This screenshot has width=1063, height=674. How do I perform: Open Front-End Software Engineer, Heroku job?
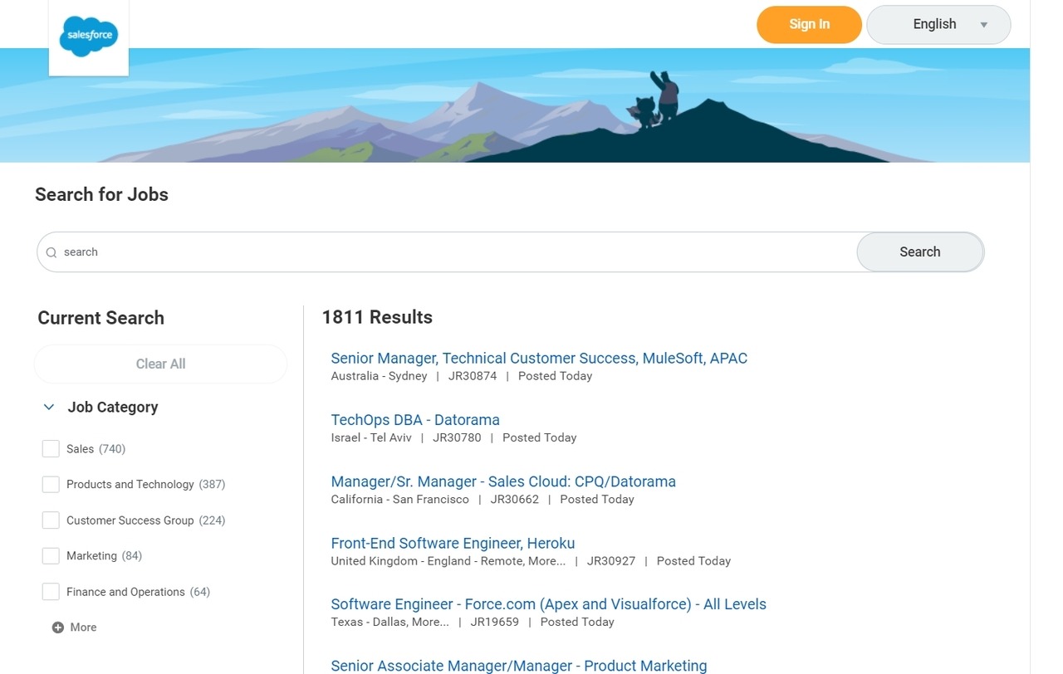453,543
